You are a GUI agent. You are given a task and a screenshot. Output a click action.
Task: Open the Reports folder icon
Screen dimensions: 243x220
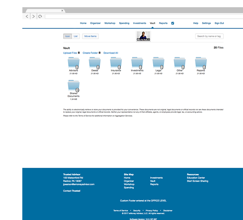click(201, 63)
